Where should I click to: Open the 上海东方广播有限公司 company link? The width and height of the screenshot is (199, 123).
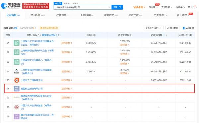(32, 80)
